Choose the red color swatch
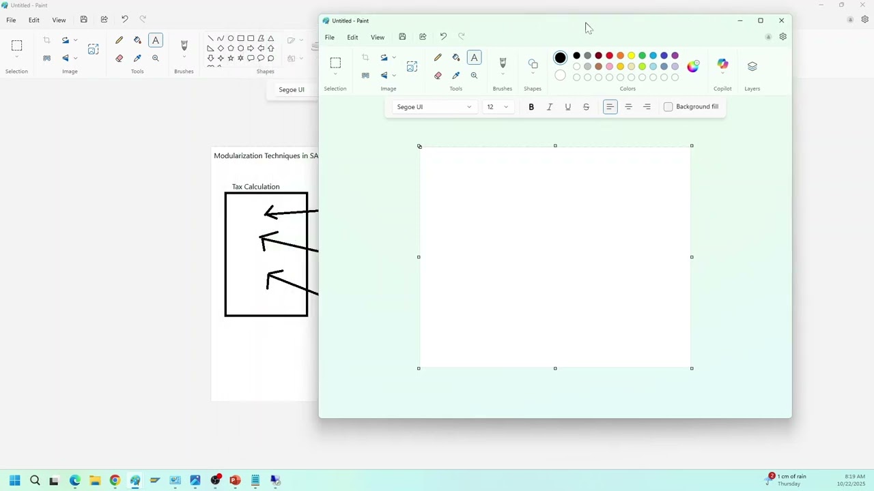The image size is (874, 491). [610, 56]
